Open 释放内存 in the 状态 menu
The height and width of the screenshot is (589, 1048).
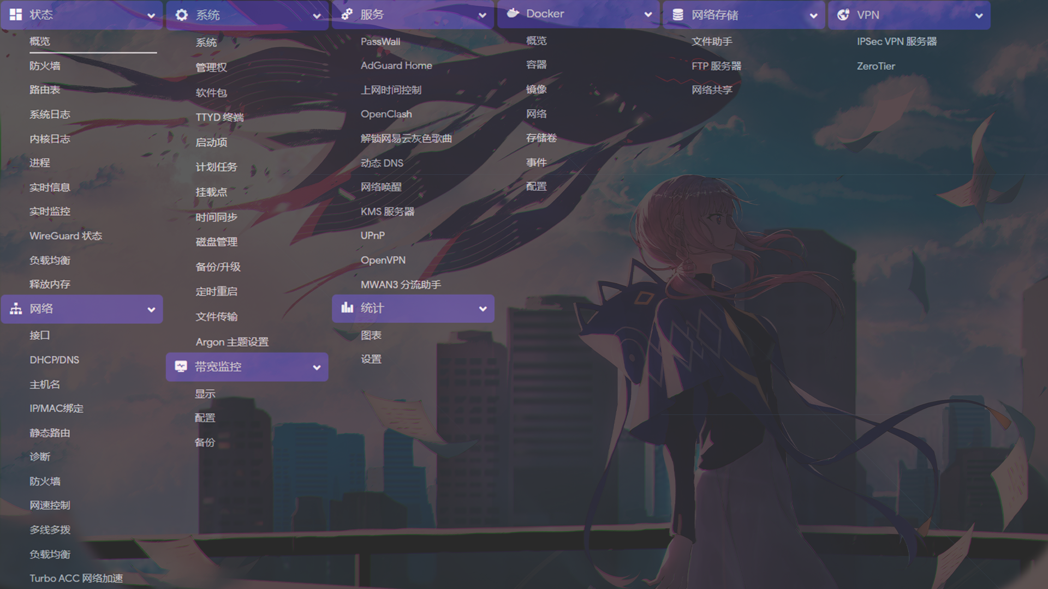(50, 284)
